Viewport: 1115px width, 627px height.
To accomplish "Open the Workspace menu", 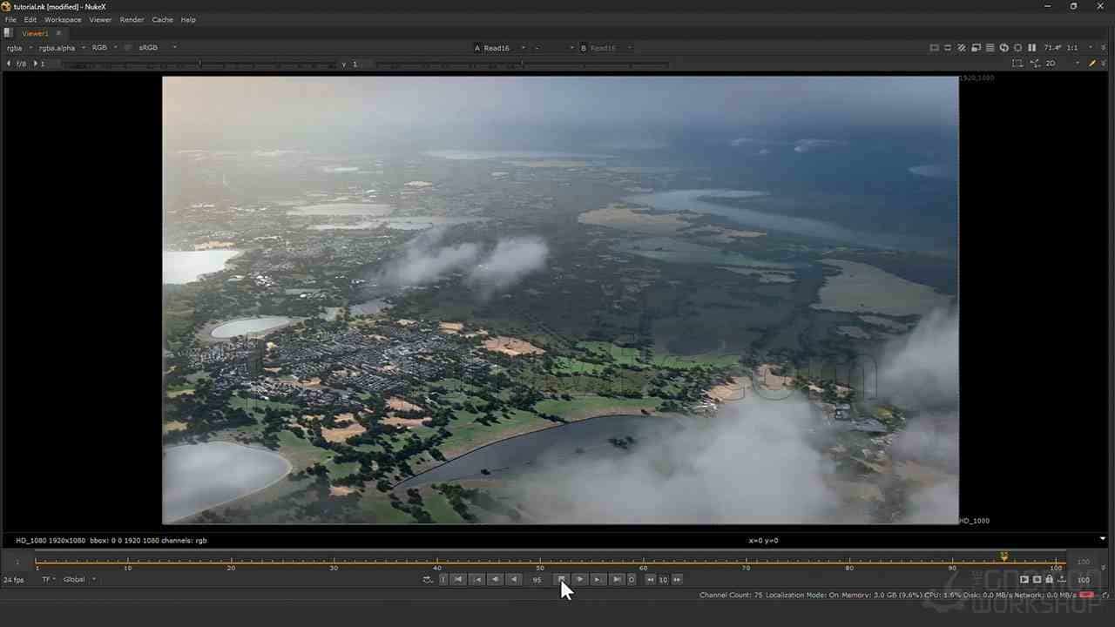I will click(x=63, y=19).
